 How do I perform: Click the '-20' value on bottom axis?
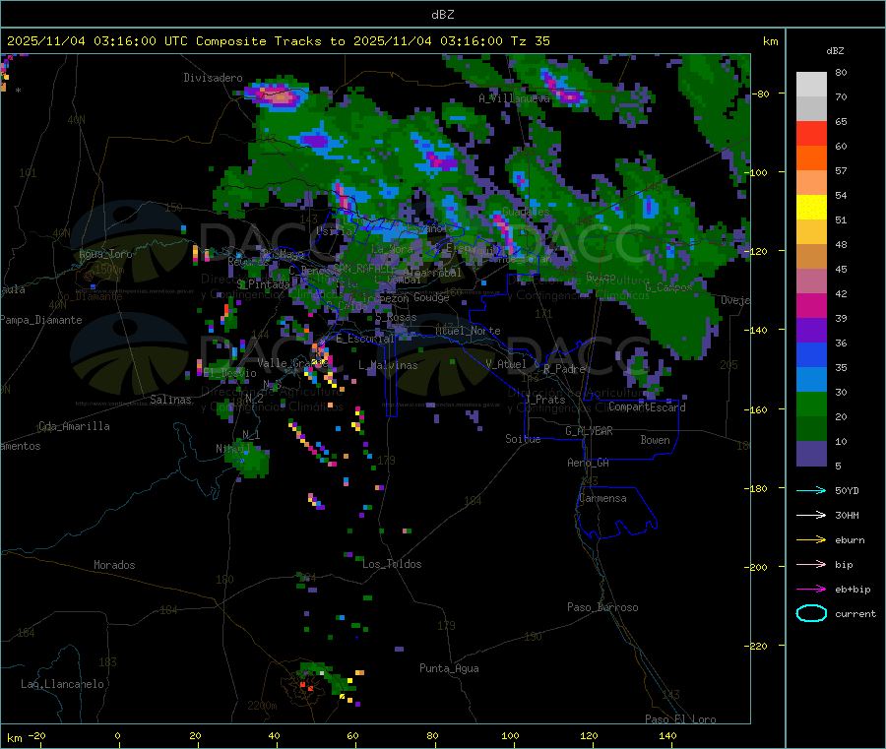point(36,735)
